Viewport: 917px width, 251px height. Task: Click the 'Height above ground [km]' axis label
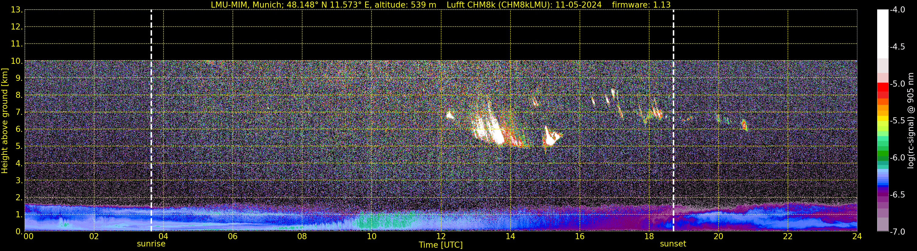pos(5,121)
